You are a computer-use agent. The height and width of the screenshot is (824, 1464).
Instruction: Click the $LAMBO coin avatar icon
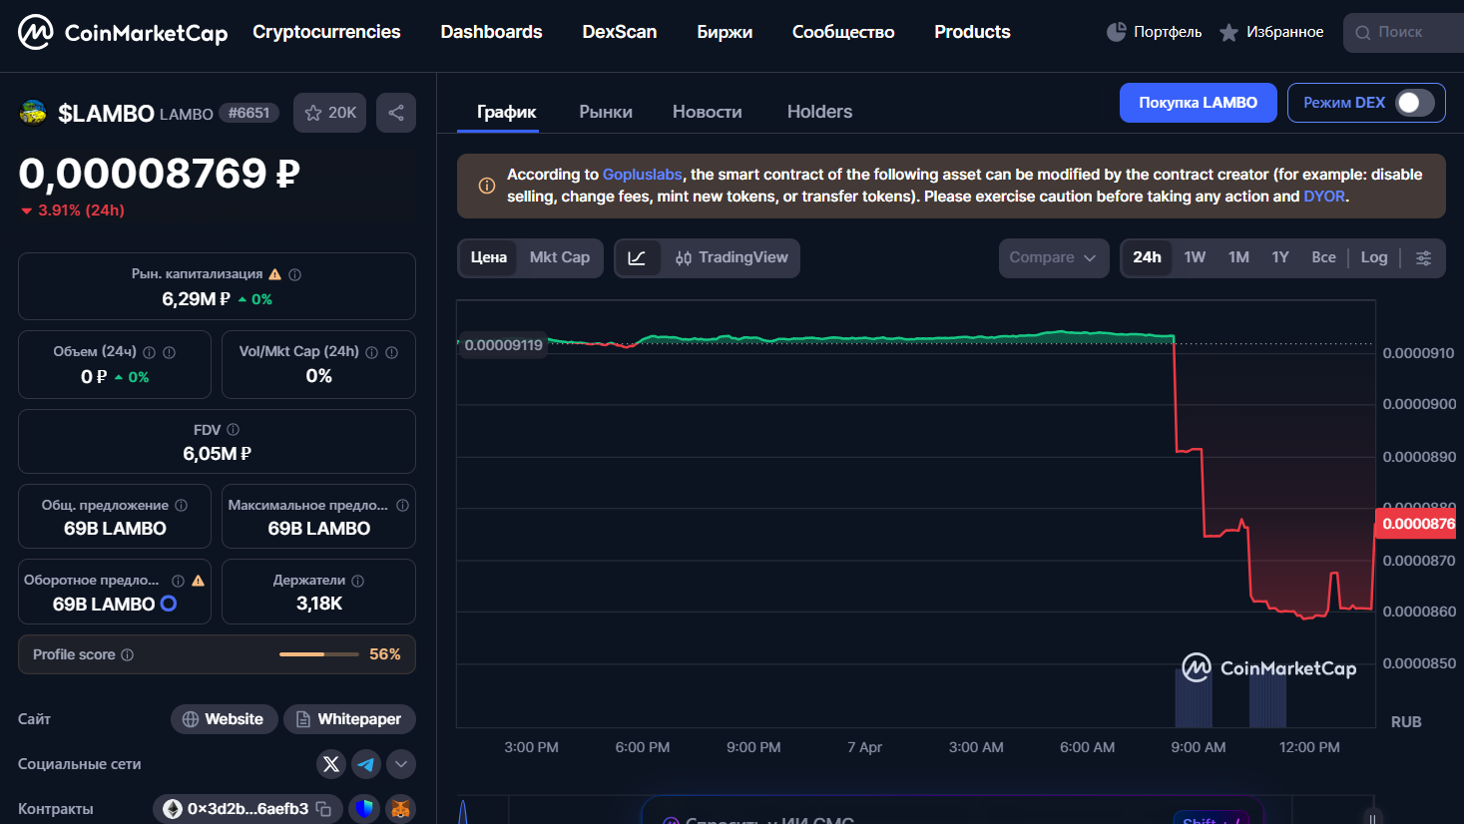[x=33, y=113]
